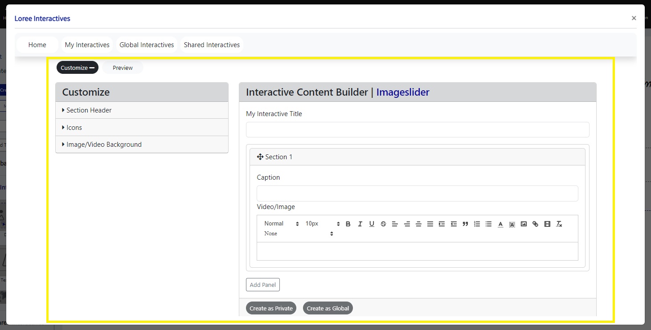
Task: Expand the Image/Video Background option
Action: tap(142, 145)
